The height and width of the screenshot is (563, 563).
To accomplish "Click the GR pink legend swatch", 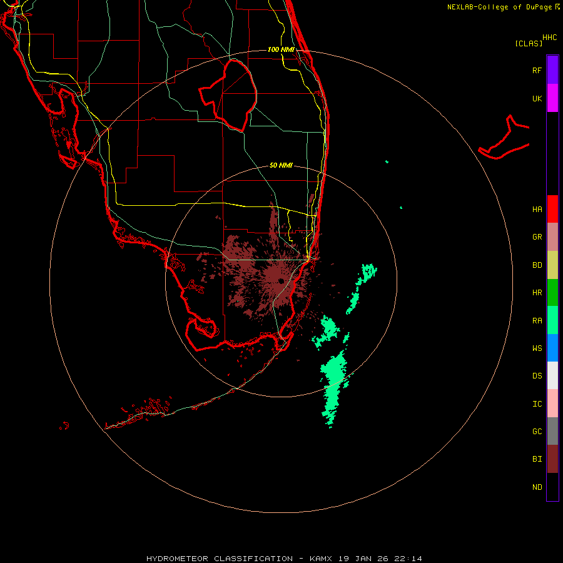I will 552,236.
